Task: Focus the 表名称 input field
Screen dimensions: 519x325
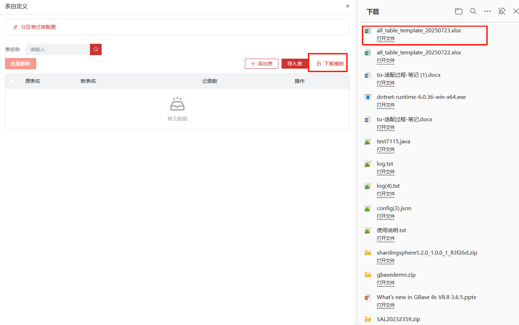Action: coord(58,49)
